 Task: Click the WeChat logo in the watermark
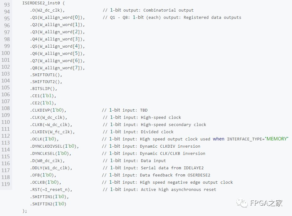(x=242, y=203)
